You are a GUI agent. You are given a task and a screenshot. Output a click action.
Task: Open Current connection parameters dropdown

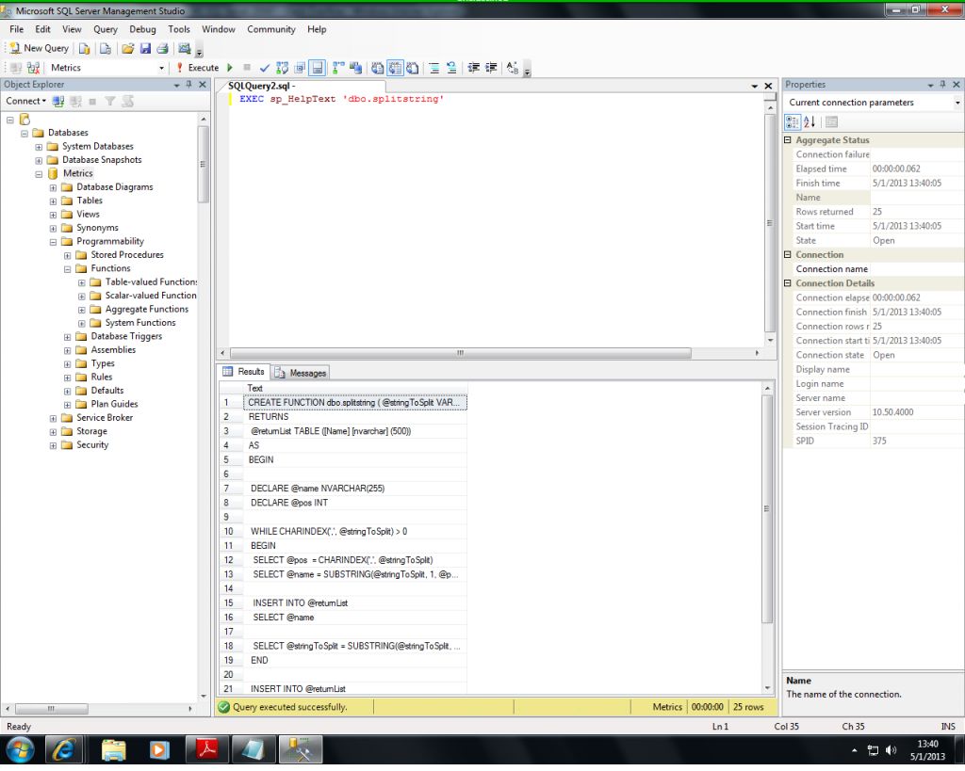click(x=957, y=103)
